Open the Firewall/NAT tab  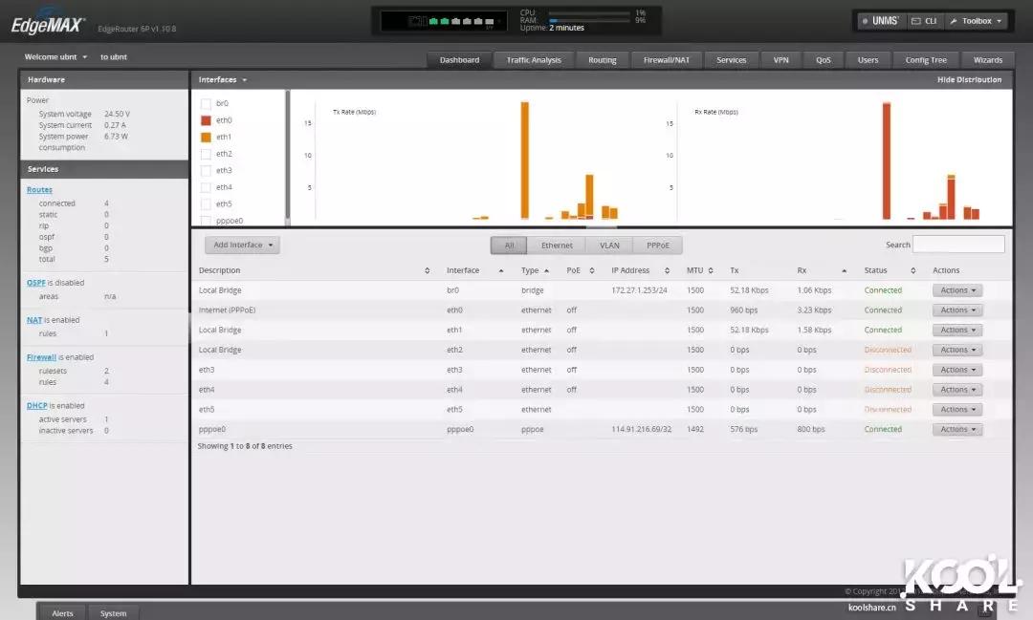coord(666,60)
